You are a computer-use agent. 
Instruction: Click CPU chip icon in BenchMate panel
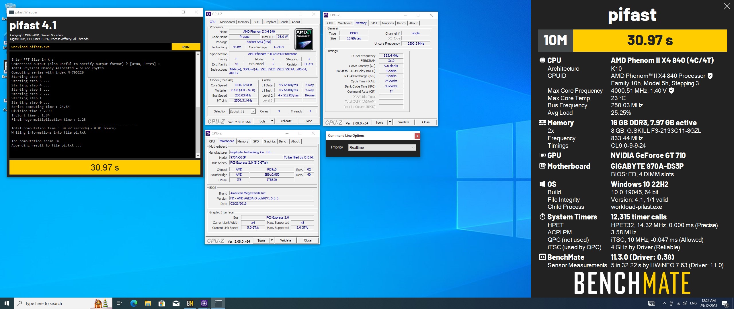click(x=542, y=60)
